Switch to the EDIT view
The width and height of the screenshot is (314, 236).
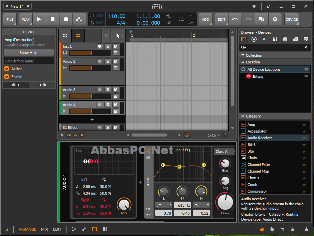click(57, 229)
